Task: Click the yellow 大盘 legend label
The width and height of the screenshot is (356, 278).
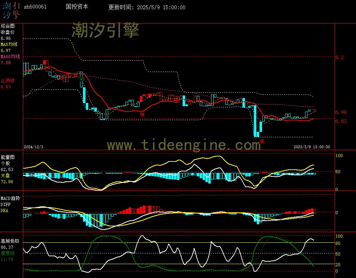Action: [5, 175]
